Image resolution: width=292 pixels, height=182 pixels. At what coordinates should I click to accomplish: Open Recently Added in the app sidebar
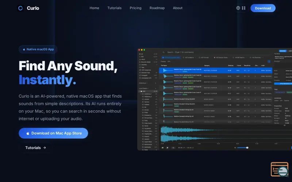[148, 62]
